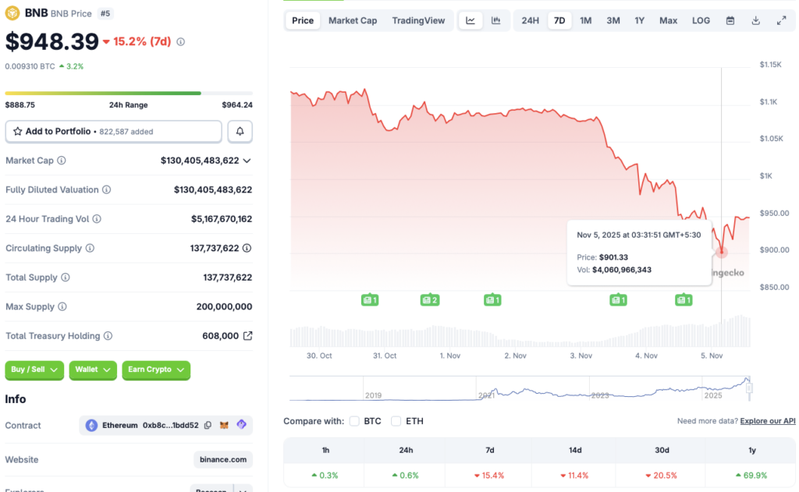The height and width of the screenshot is (492, 799).
Task: Open the calendar date picker icon
Action: (x=729, y=20)
